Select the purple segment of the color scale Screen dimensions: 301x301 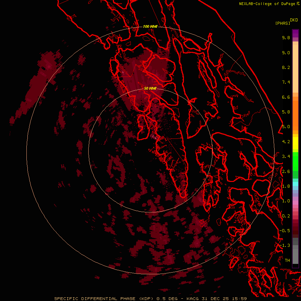point(295,33)
